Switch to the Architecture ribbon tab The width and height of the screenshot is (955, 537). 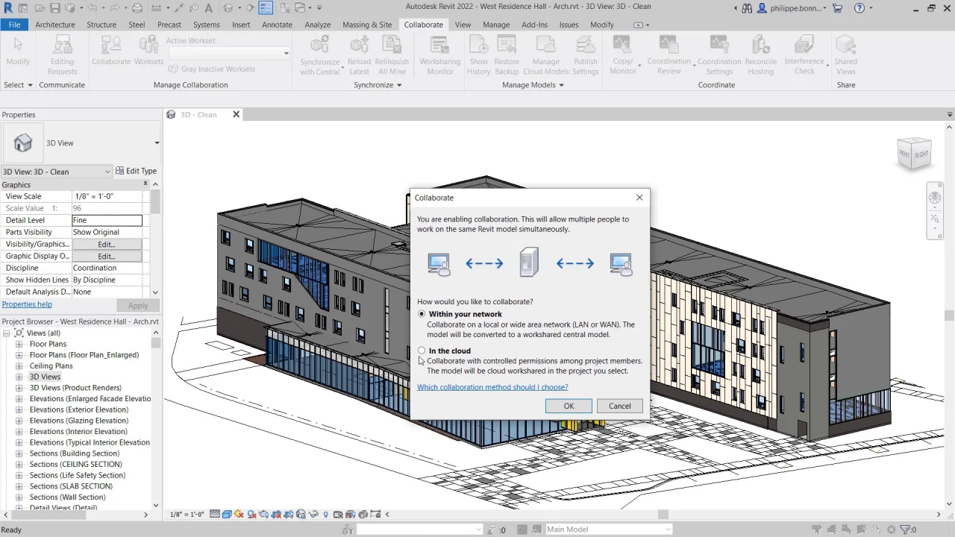(54, 25)
